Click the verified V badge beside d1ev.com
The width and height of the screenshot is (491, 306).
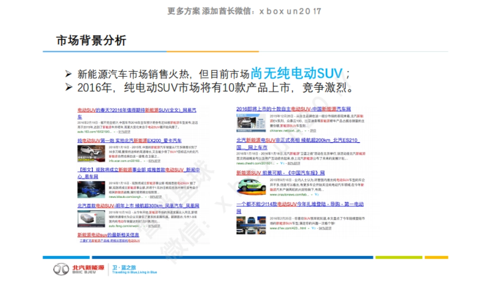[x=313, y=228]
